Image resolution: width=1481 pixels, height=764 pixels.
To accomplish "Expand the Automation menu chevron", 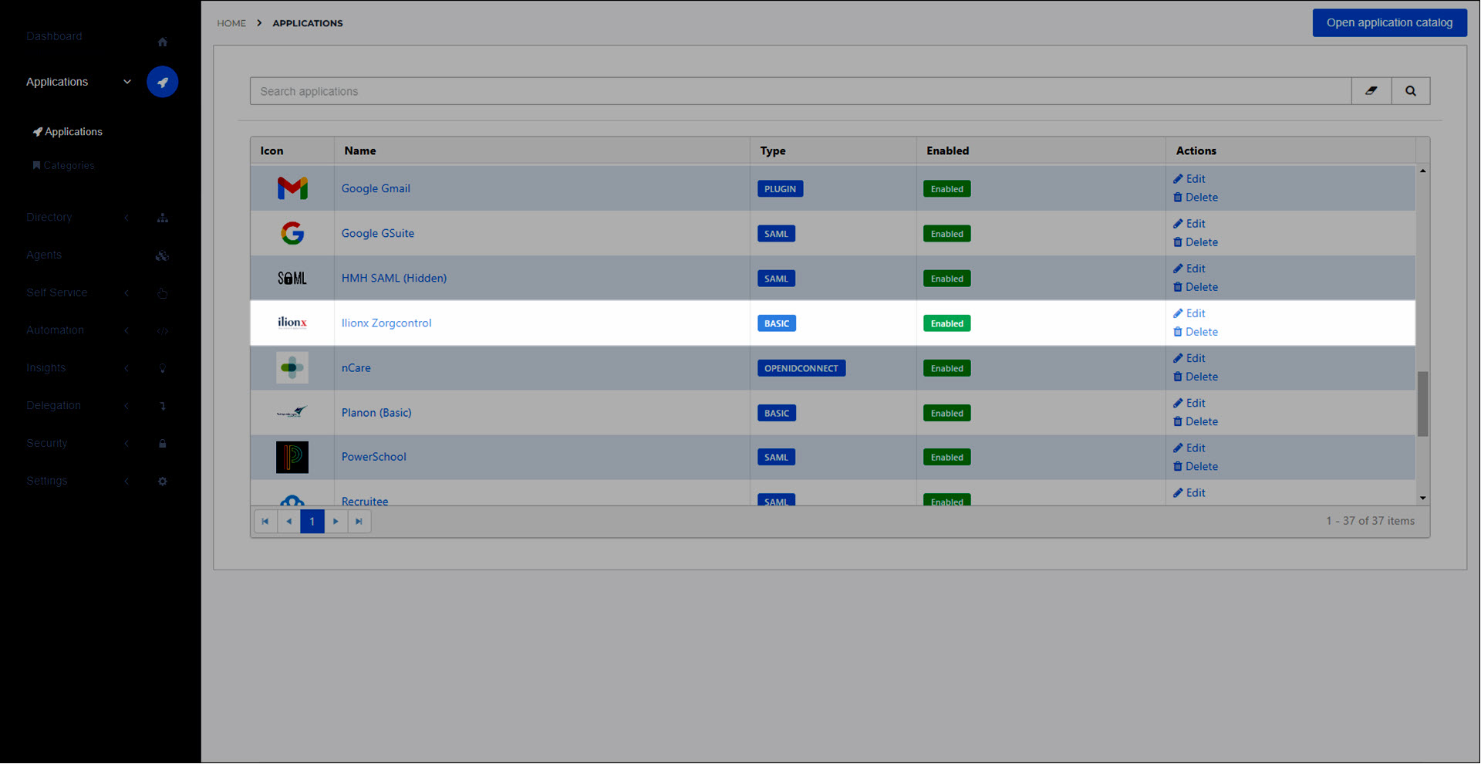I will point(127,331).
